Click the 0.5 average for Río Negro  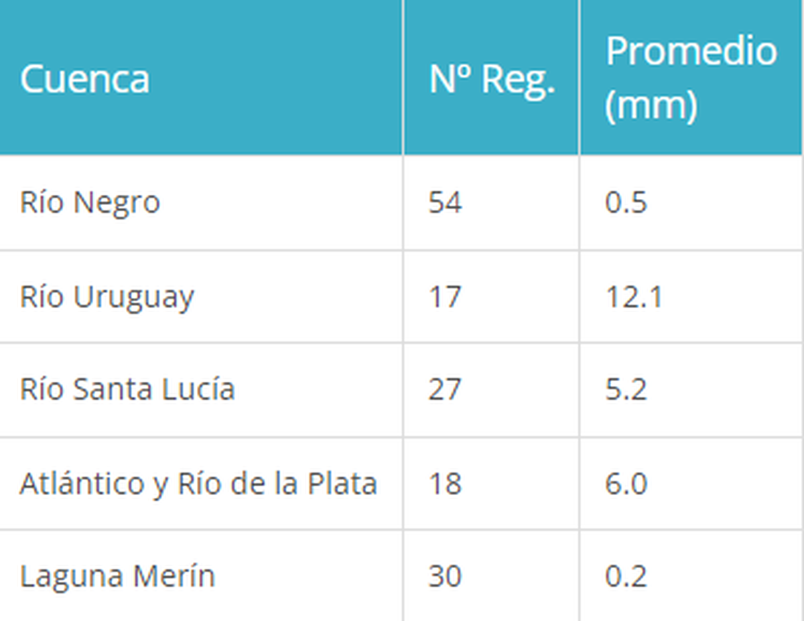pos(626,202)
